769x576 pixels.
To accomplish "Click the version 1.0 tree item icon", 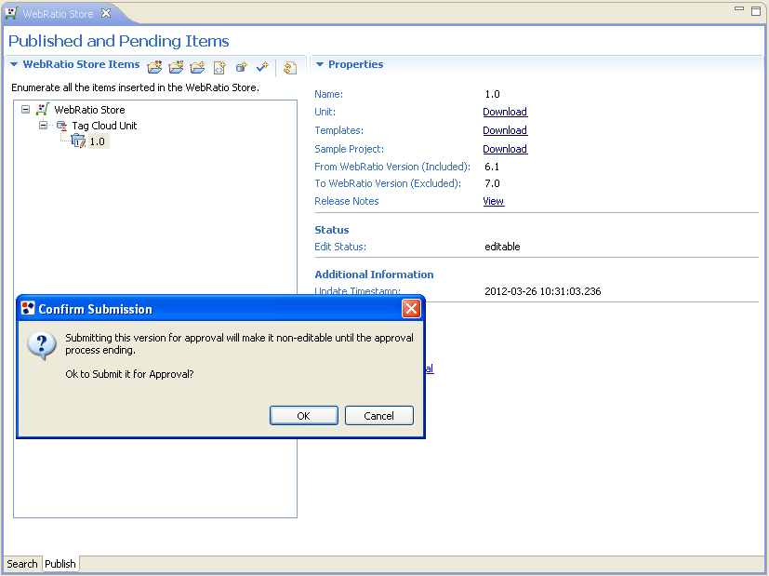I will pyautogui.click(x=78, y=141).
